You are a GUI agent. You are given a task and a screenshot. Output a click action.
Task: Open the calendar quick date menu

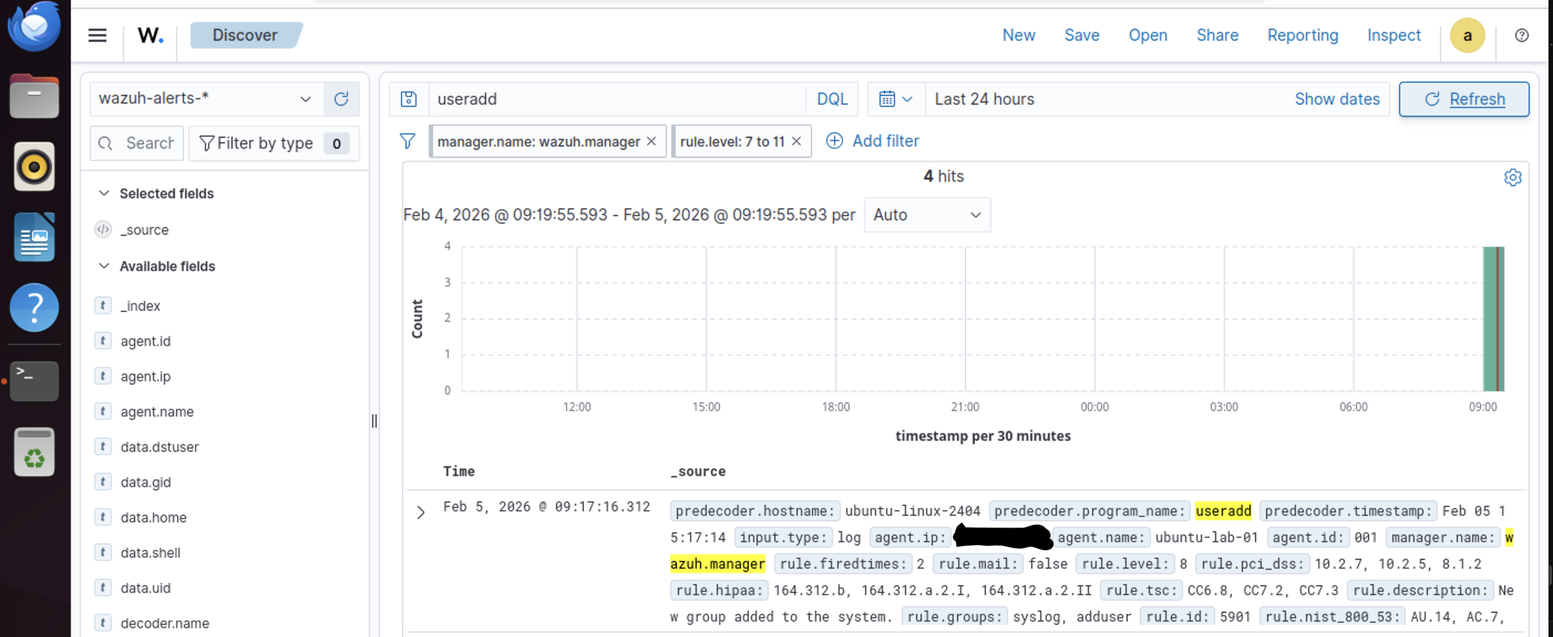(x=895, y=99)
